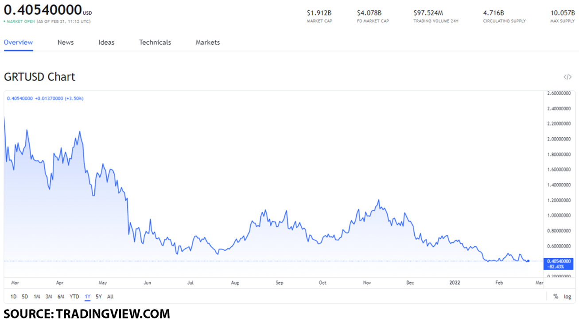
Task: Click the +0.01370000 (+3.50%) change text
Action: [59, 98]
